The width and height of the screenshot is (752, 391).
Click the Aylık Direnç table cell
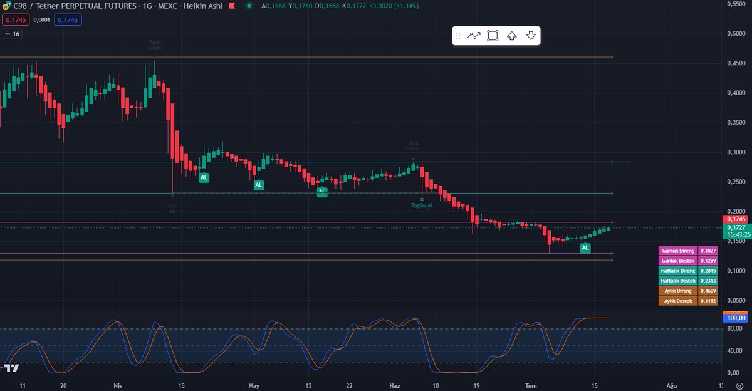click(678, 291)
